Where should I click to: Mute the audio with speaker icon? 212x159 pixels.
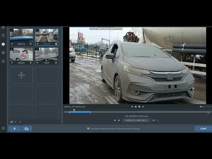(201, 107)
